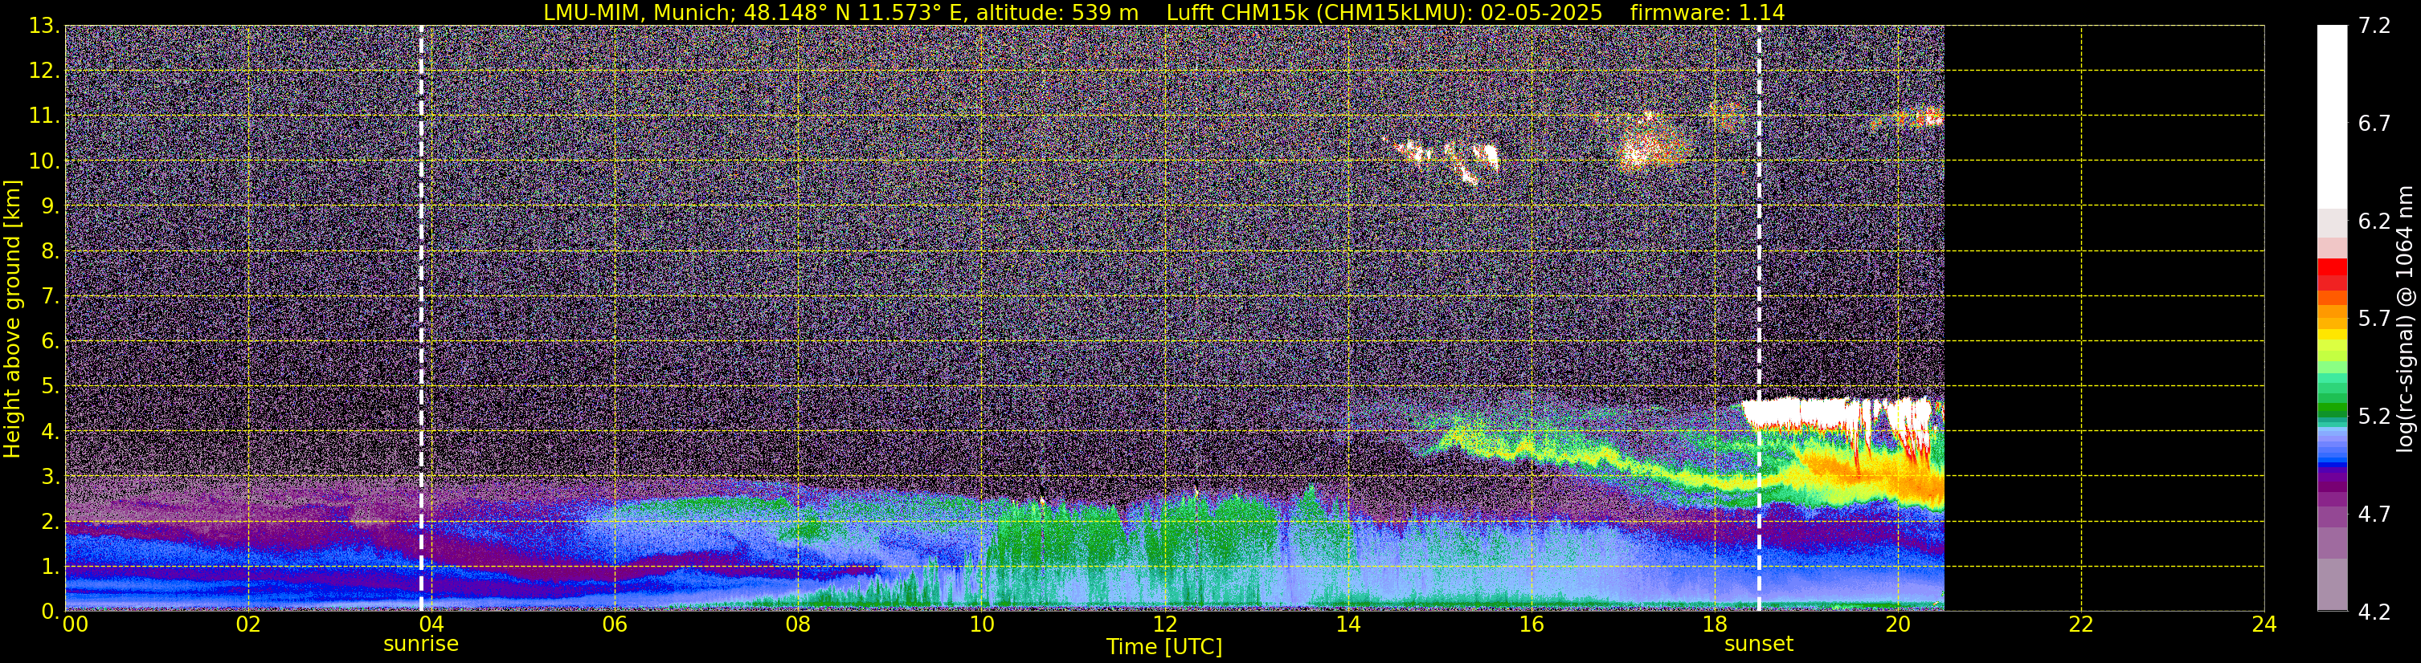This screenshot has width=2421, height=663.
Task: Click the sunrise label below the time axis
Action: [x=421, y=645]
